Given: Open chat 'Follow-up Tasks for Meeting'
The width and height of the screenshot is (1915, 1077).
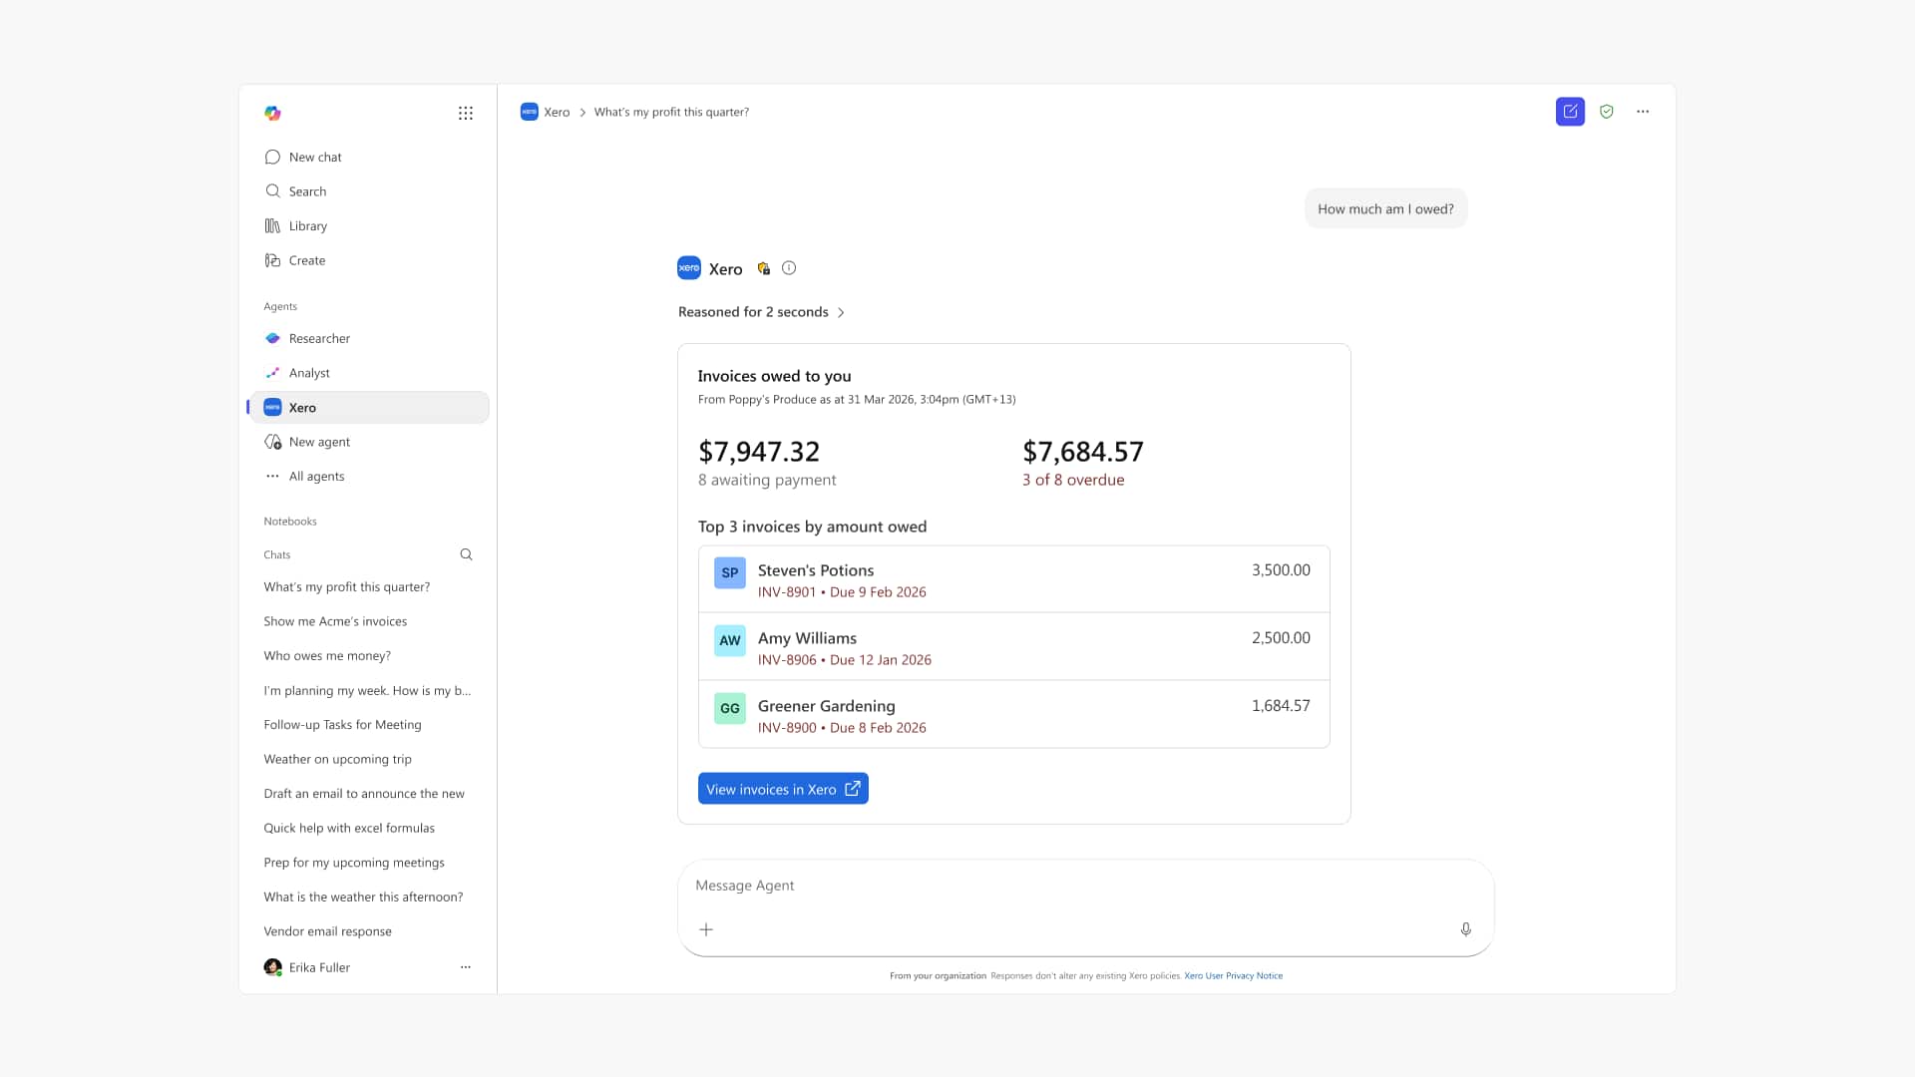Looking at the screenshot, I should (x=342, y=724).
